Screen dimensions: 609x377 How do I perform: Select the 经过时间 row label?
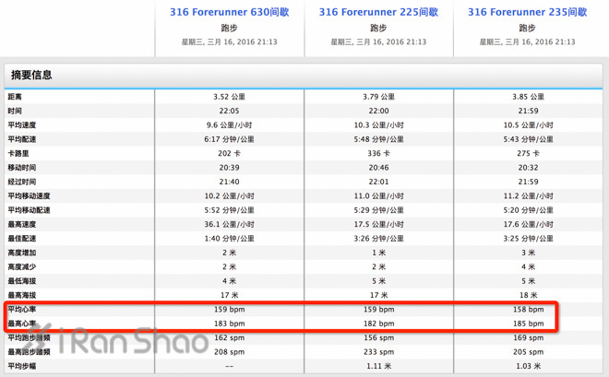point(22,182)
